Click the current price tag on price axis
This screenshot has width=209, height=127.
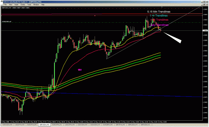(x=205, y=30)
